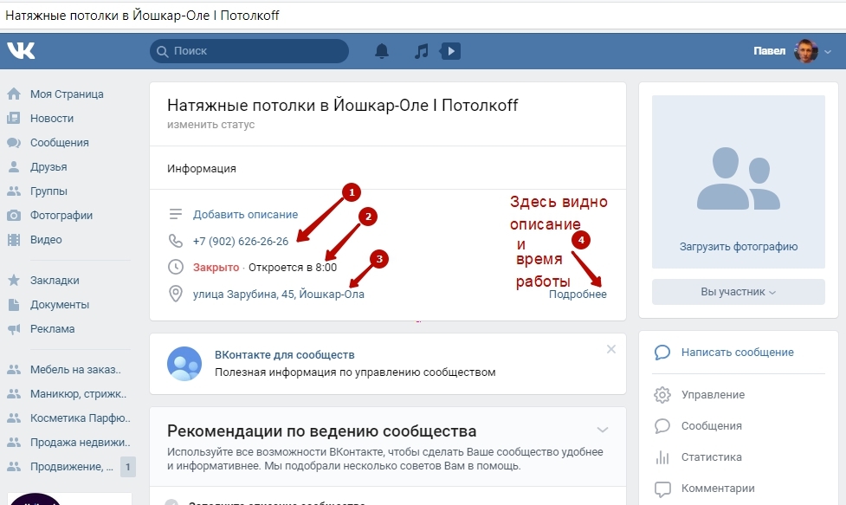Expand the Павел account menu arrow
This screenshot has height=505, width=846.
pos(828,52)
